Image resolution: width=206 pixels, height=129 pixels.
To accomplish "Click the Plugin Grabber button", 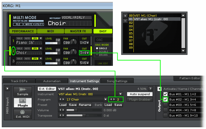I will (x=140, y=100).
